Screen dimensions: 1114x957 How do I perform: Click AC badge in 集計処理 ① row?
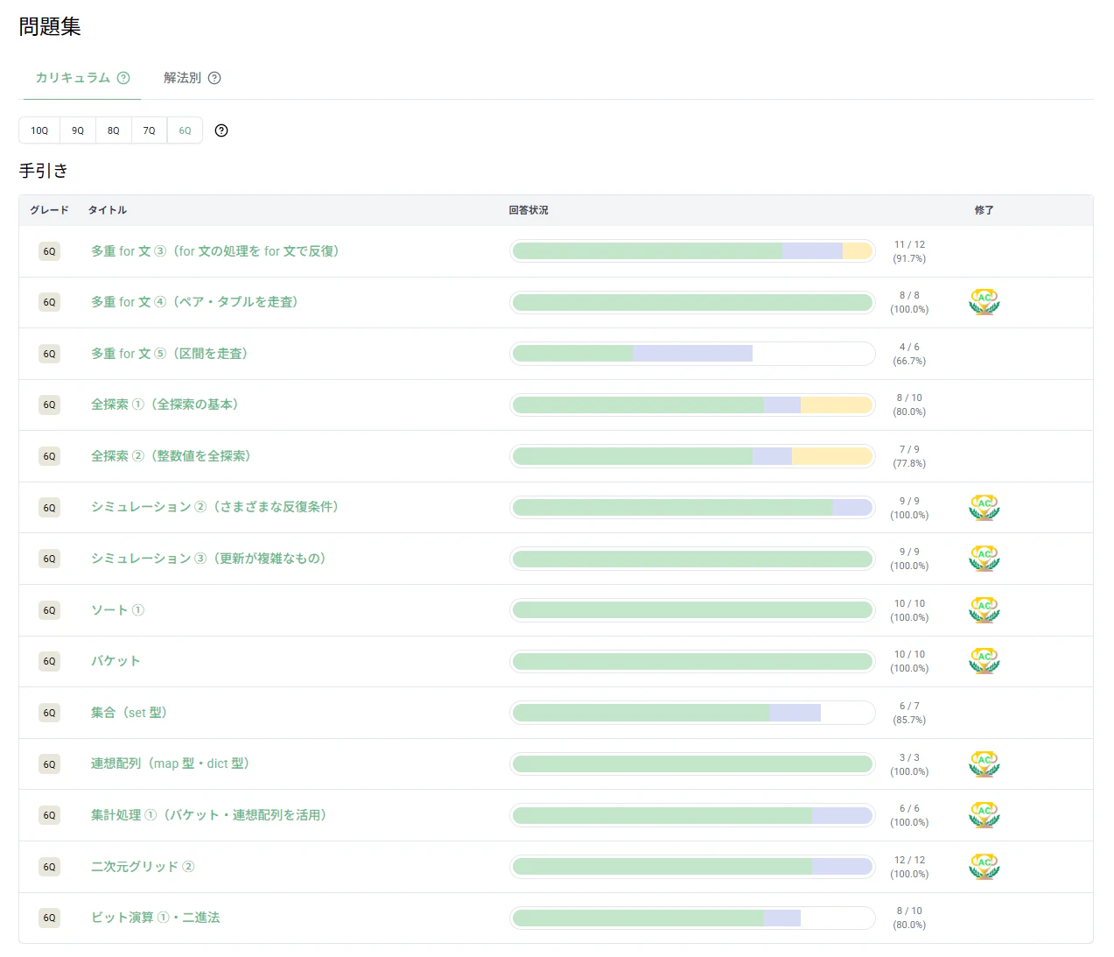pyautogui.click(x=984, y=815)
